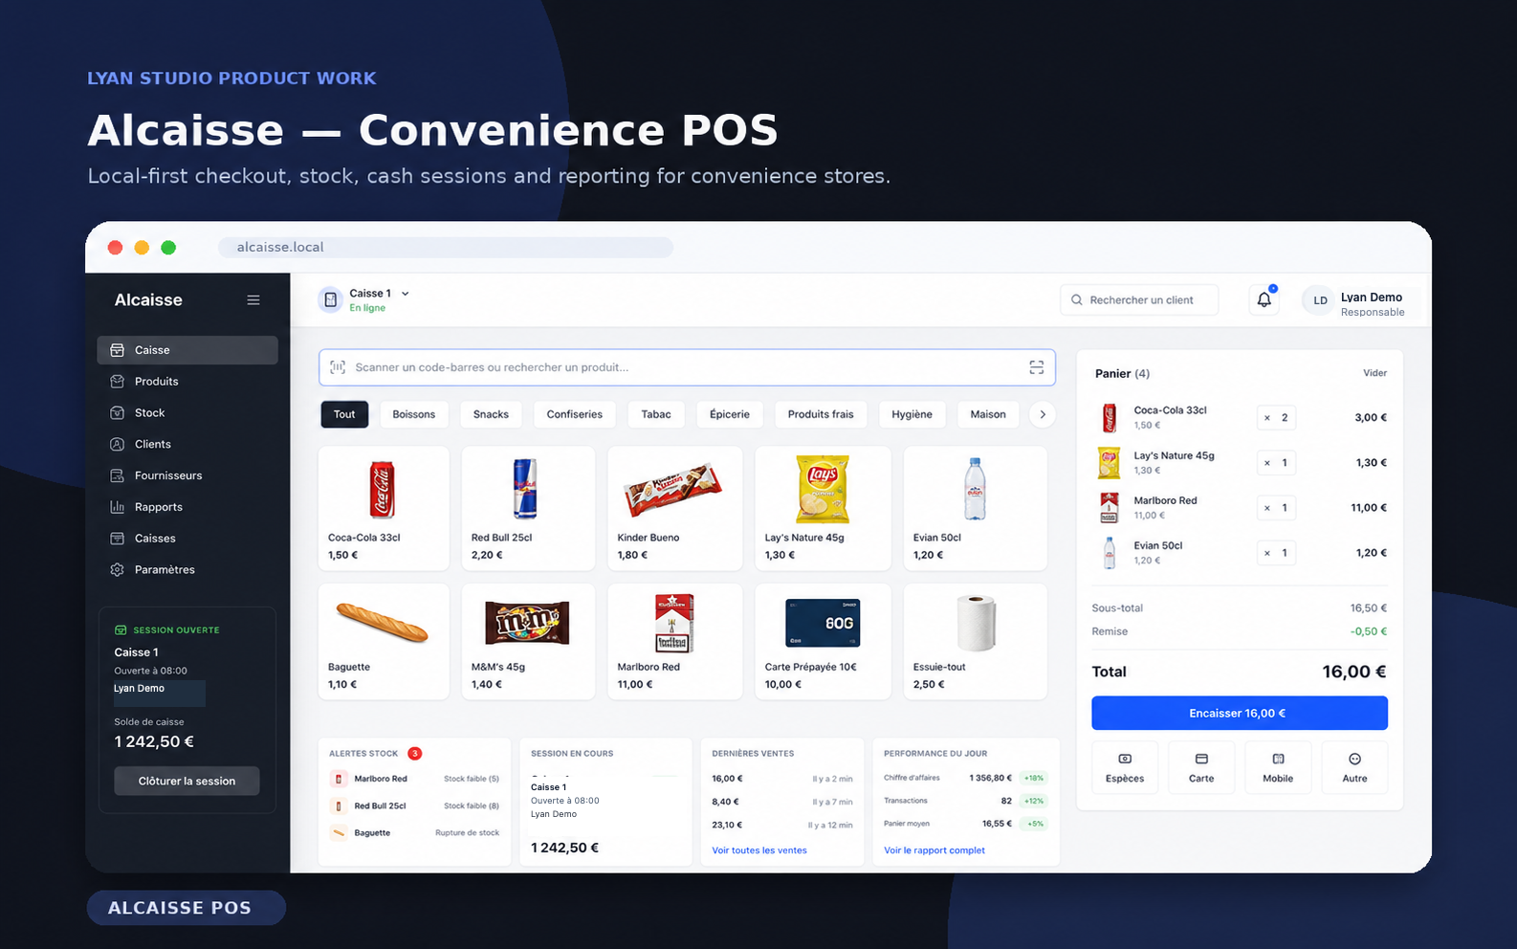Choose Espèces payment method

1125,767
